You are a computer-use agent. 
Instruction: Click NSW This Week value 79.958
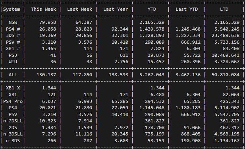pos(48,22)
